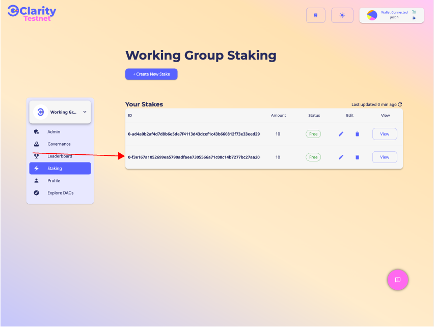This screenshot has height=327, width=434.
Task: Open the documentation book icon in header
Action: point(315,15)
